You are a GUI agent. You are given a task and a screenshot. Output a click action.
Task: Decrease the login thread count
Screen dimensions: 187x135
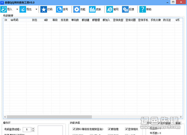click(33, 131)
